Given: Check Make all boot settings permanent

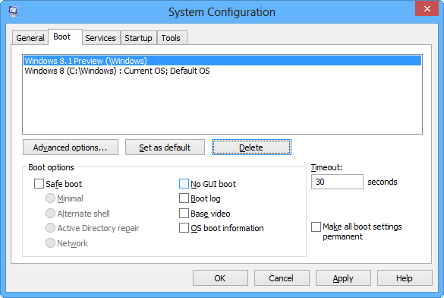Looking at the screenshot, I should 316,227.
